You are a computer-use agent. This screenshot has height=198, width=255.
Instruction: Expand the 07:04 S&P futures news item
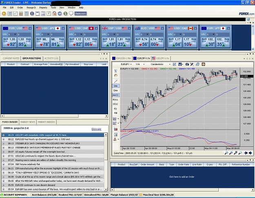coord(3,164)
